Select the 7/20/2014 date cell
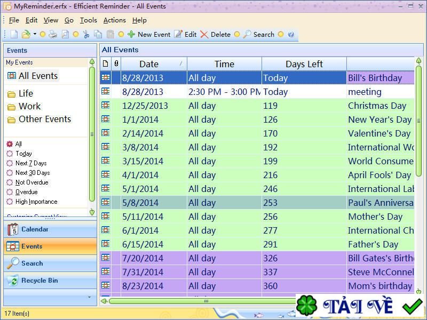Image resolution: width=427 pixels, height=320 pixels. click(154, 258)
